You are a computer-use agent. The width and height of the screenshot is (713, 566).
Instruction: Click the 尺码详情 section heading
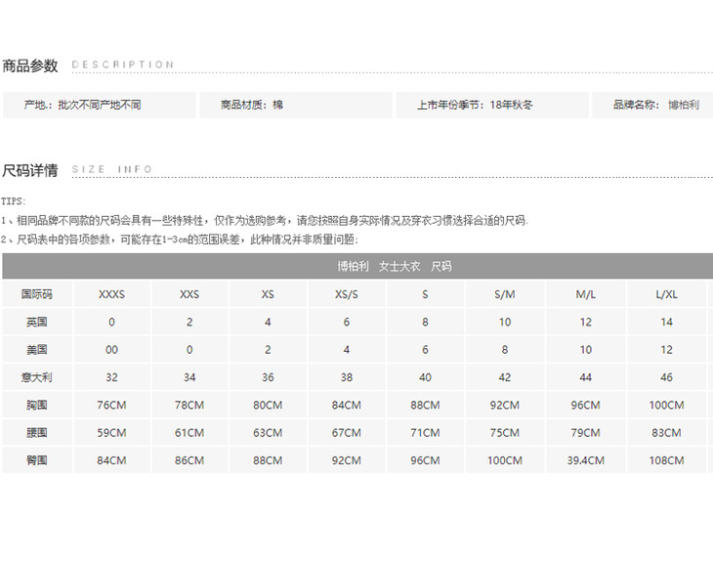[x=30, y=170]
